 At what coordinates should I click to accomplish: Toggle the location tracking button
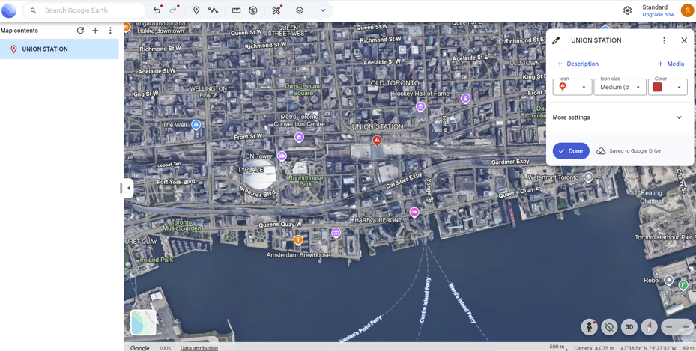coord(609,327)
